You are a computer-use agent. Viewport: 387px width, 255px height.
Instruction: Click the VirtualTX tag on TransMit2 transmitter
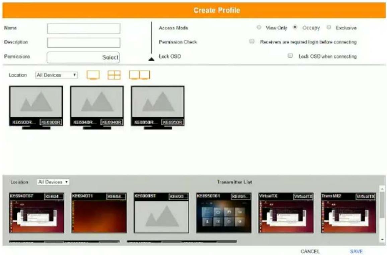pyautogui.click(x=365, y=196)
